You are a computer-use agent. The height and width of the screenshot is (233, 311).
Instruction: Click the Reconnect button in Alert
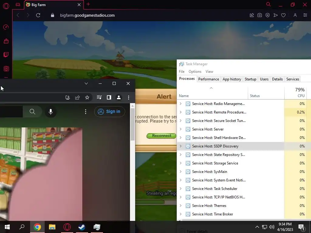point(162,136)
